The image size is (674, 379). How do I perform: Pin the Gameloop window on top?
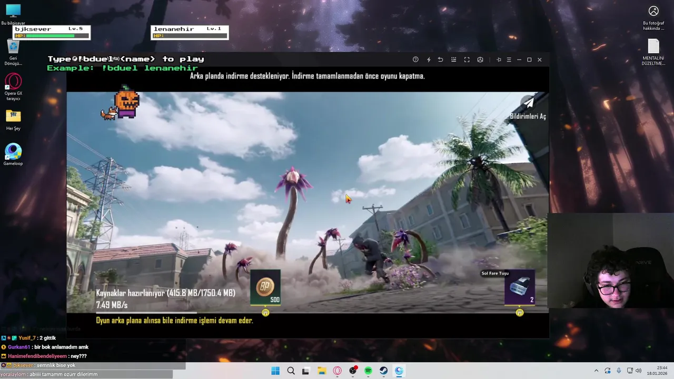(x=499, y=60)
